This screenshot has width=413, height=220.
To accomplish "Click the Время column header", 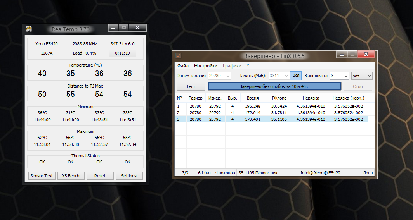I will [253, 98].
